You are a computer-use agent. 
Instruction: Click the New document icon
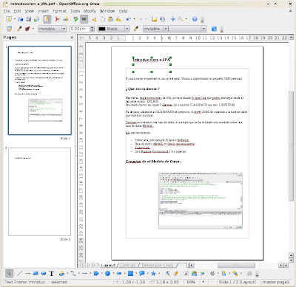click(x=9, y=19)
